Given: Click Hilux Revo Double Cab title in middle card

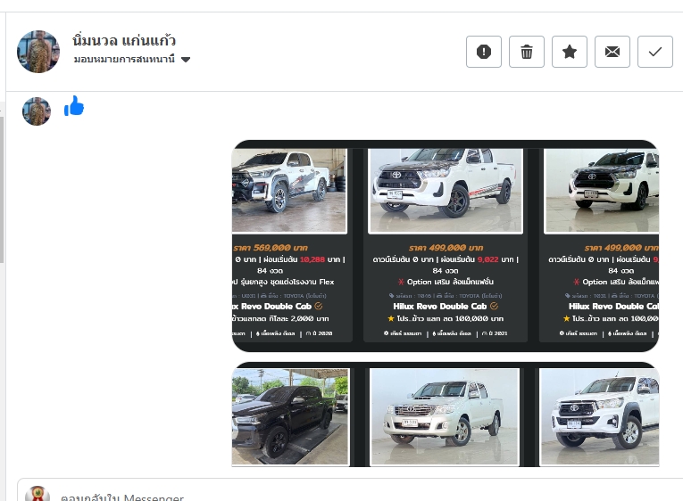Looking at the screenshot, I should pyautogui.click(x=439, y=307).
